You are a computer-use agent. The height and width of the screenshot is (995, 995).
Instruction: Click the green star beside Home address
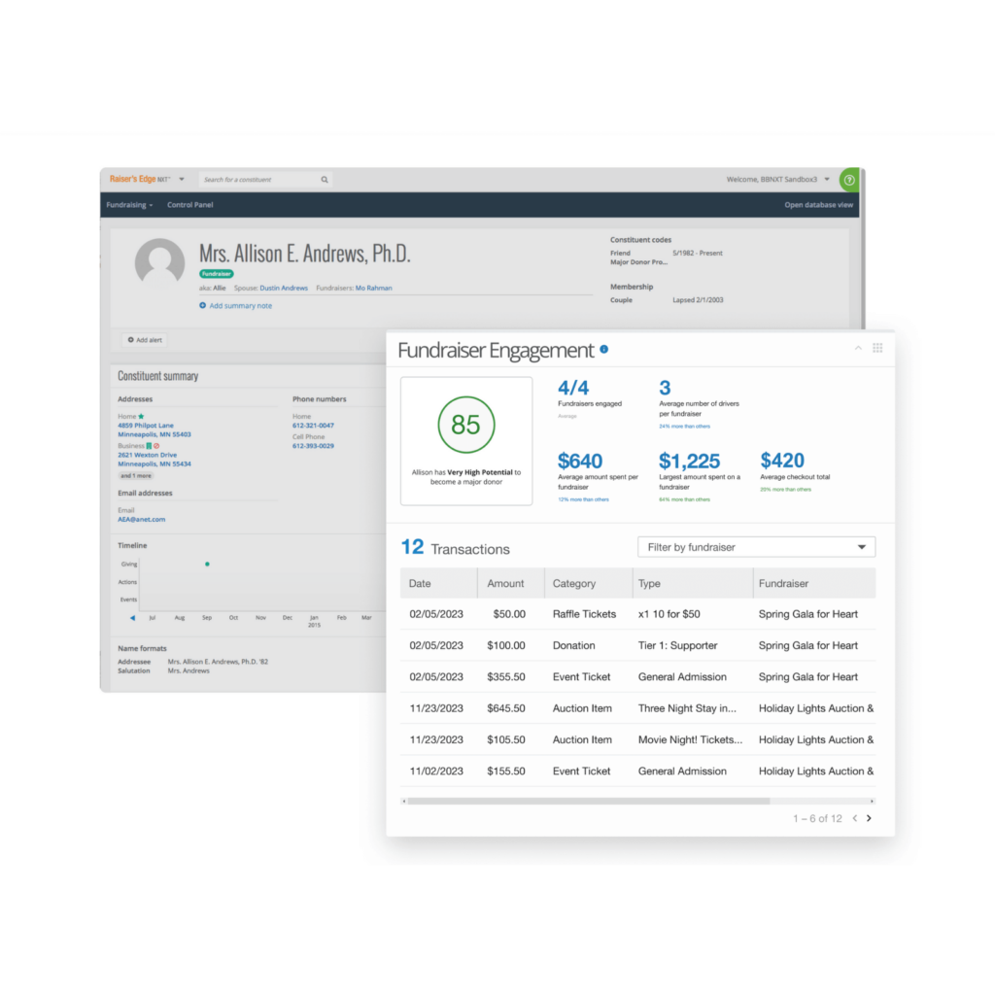pos(141,416)
